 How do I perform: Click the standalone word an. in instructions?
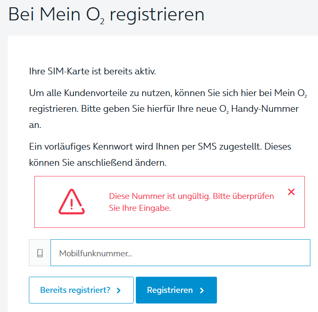[35, 125]
